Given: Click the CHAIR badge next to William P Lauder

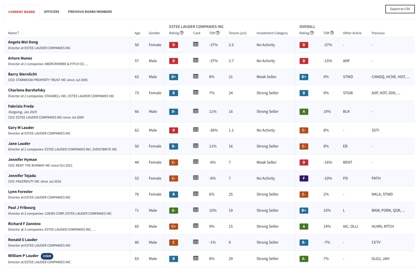Looking at the screenshot, I should (x=47, y=256).
